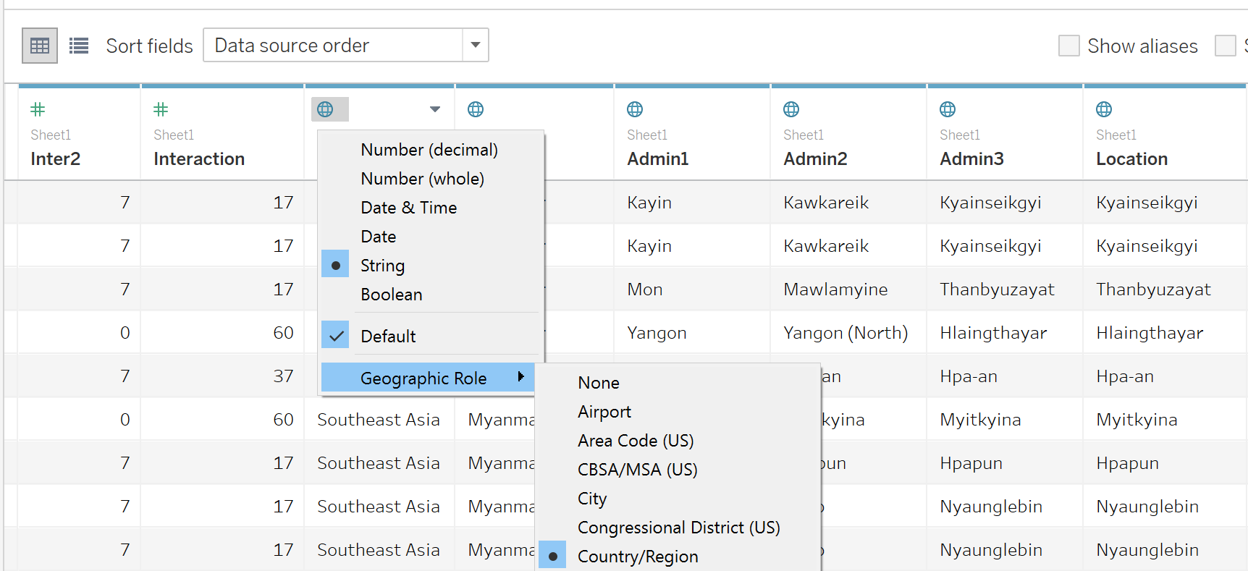Select the Date & Time data type
Screen dimensions: 1248x571
(408, 208)
